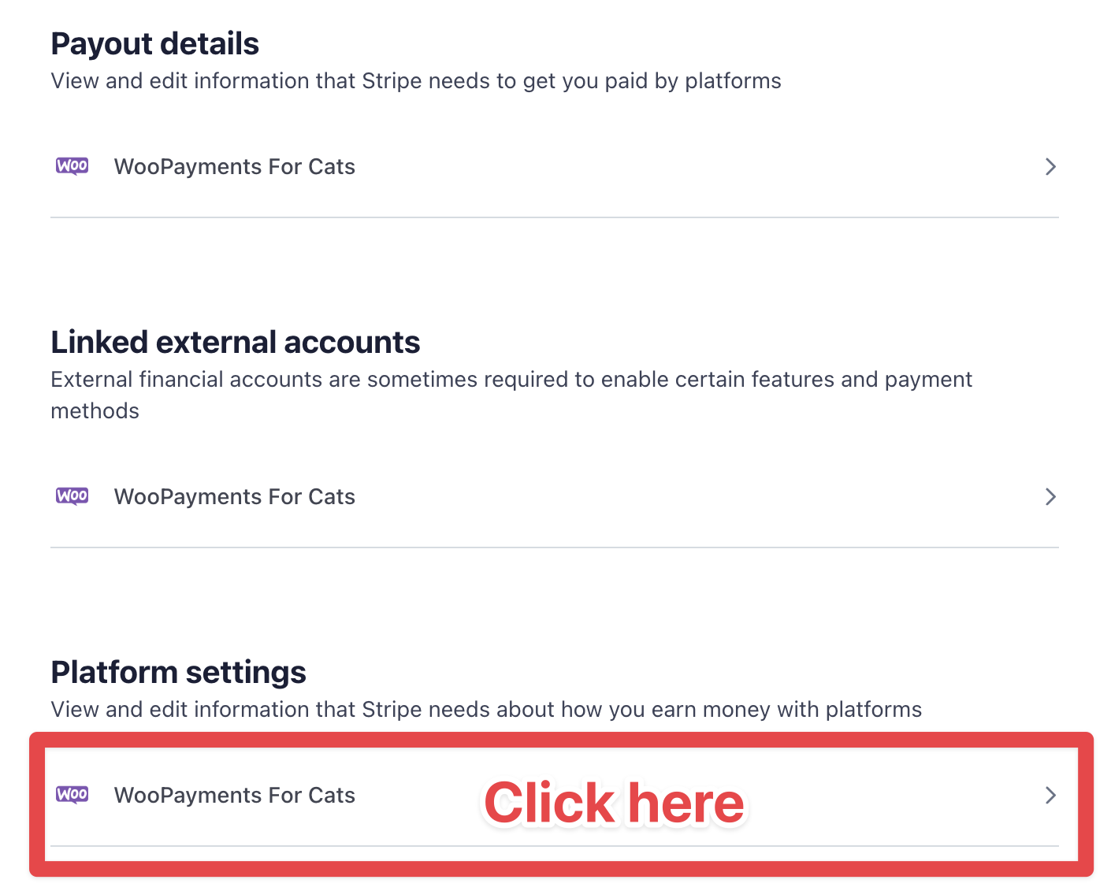
Task: Open WooPayments For Cats under Payout details
Action: (x=234, y=167)
